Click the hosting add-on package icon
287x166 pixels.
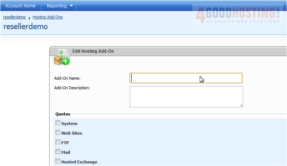point(61,58)
